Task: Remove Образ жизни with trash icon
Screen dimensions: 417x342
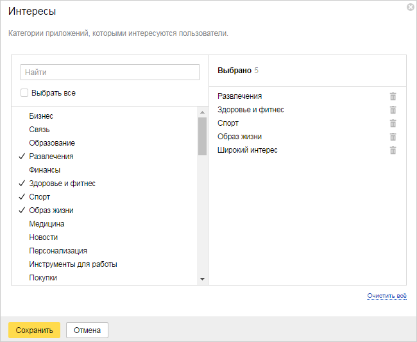Action: coord(393,137)
